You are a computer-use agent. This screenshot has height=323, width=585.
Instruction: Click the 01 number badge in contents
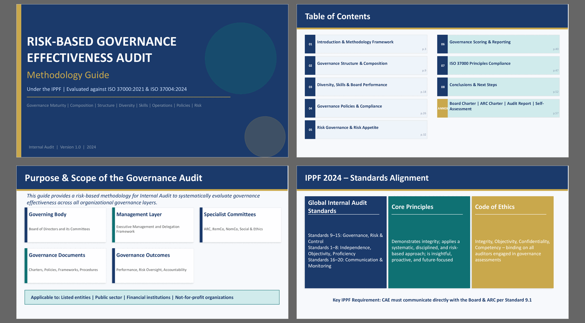310,44
